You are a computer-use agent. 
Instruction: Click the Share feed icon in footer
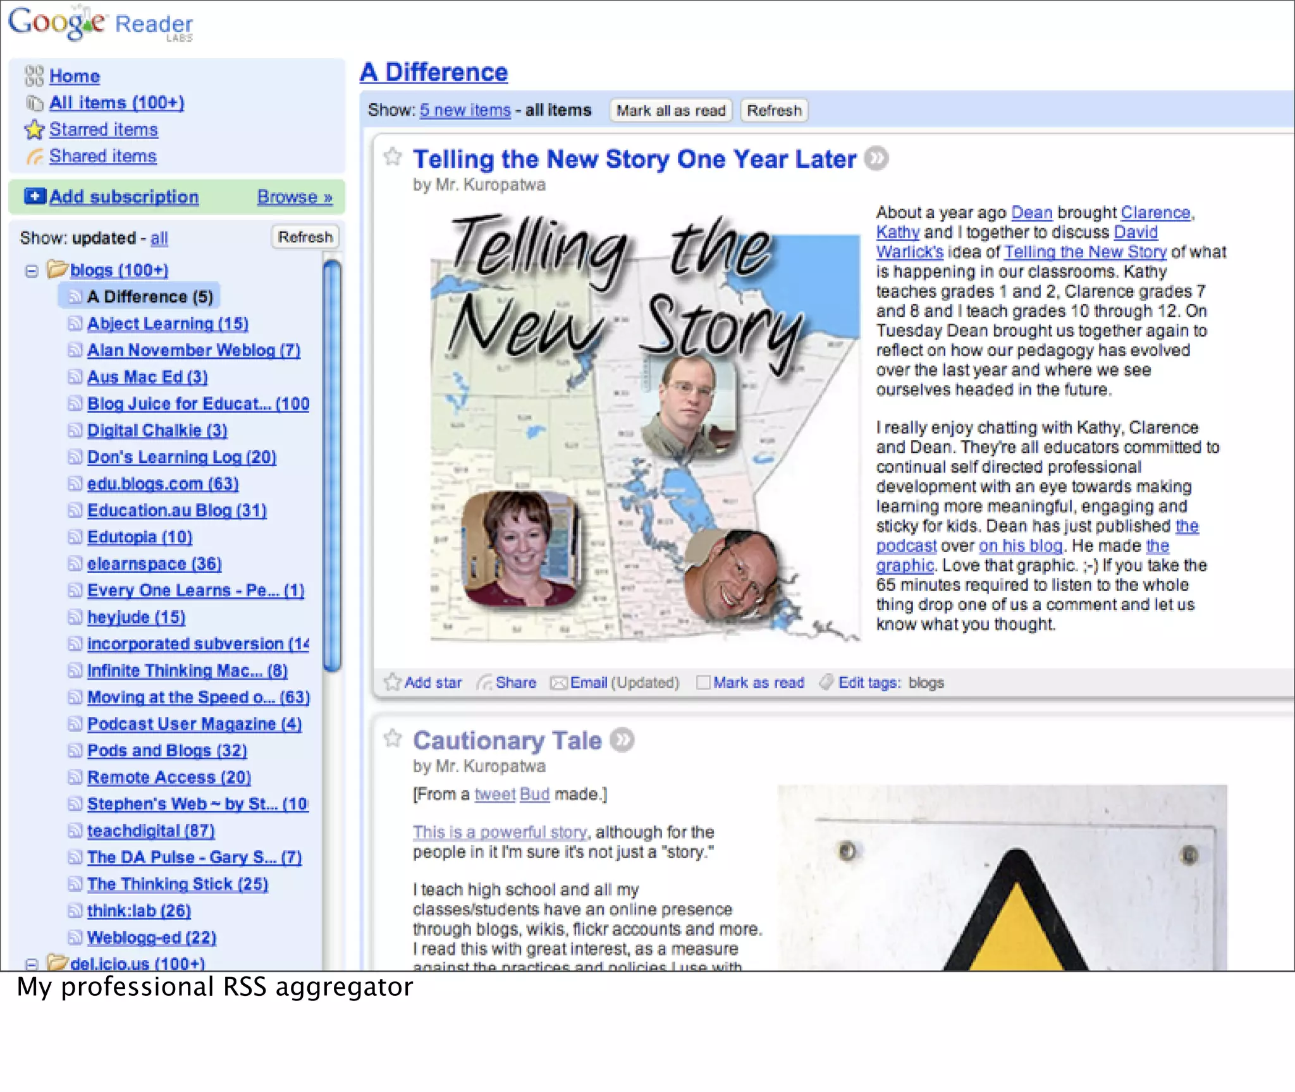[x=485, y=682]
